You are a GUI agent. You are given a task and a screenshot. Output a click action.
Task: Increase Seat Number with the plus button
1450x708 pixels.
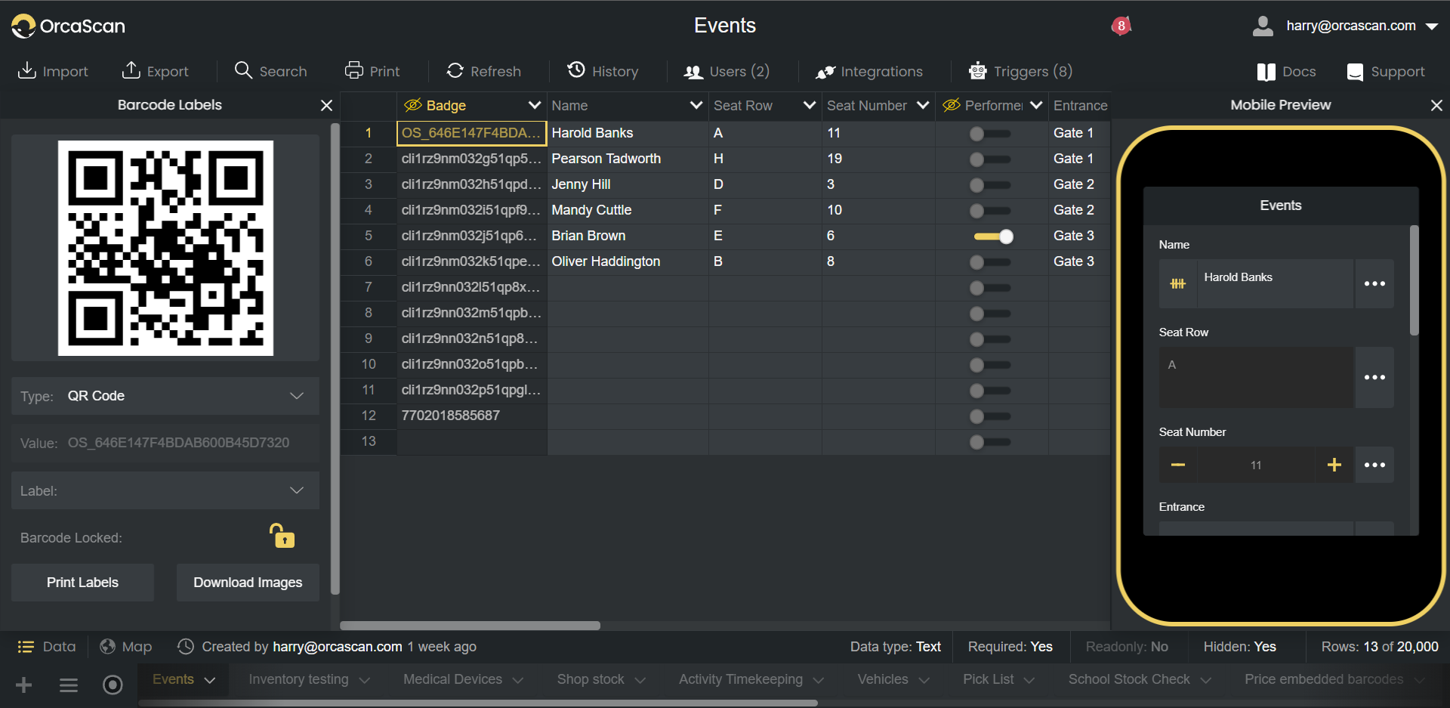pyautogui.click(x=1334, y=465)
